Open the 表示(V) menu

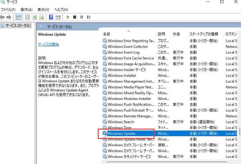click(x=43, y=10)
